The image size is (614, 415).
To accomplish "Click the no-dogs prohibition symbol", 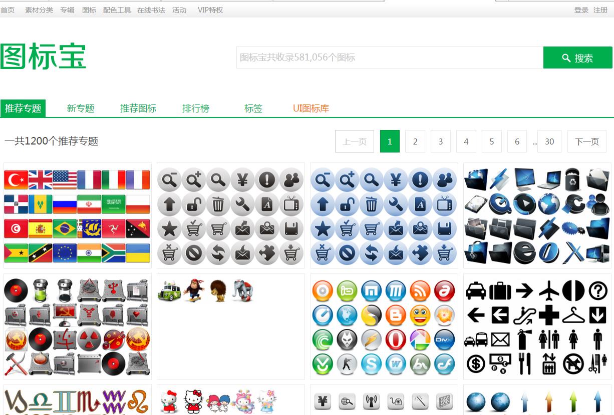I will 573,364.
